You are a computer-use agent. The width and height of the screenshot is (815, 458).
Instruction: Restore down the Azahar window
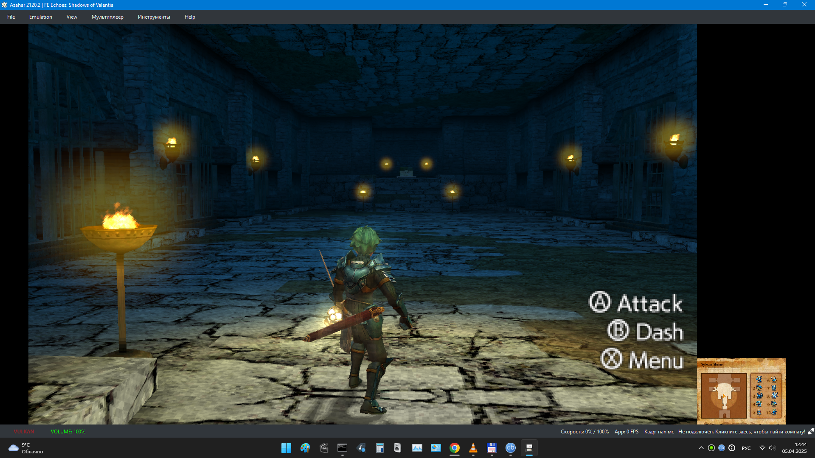pyautogui.click(x=785, y=5)
